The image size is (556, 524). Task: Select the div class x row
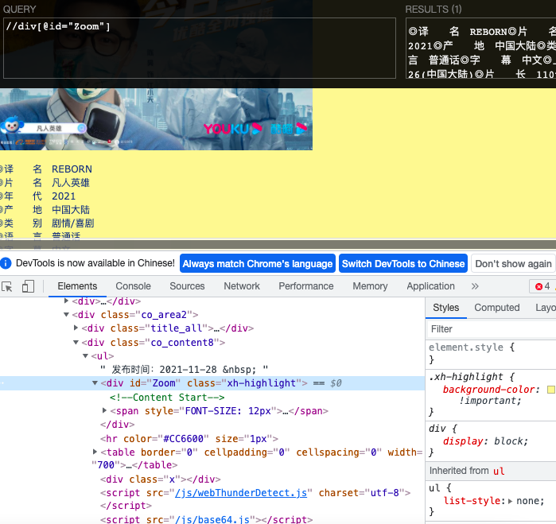(x=160, y=479)
